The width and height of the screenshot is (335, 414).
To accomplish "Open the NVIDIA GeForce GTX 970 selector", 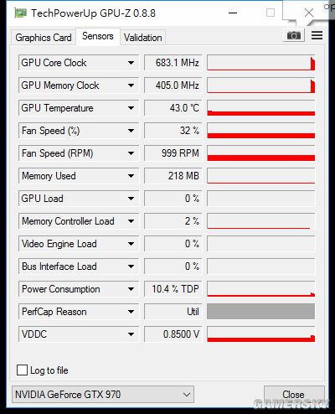I will pos(103,395).
